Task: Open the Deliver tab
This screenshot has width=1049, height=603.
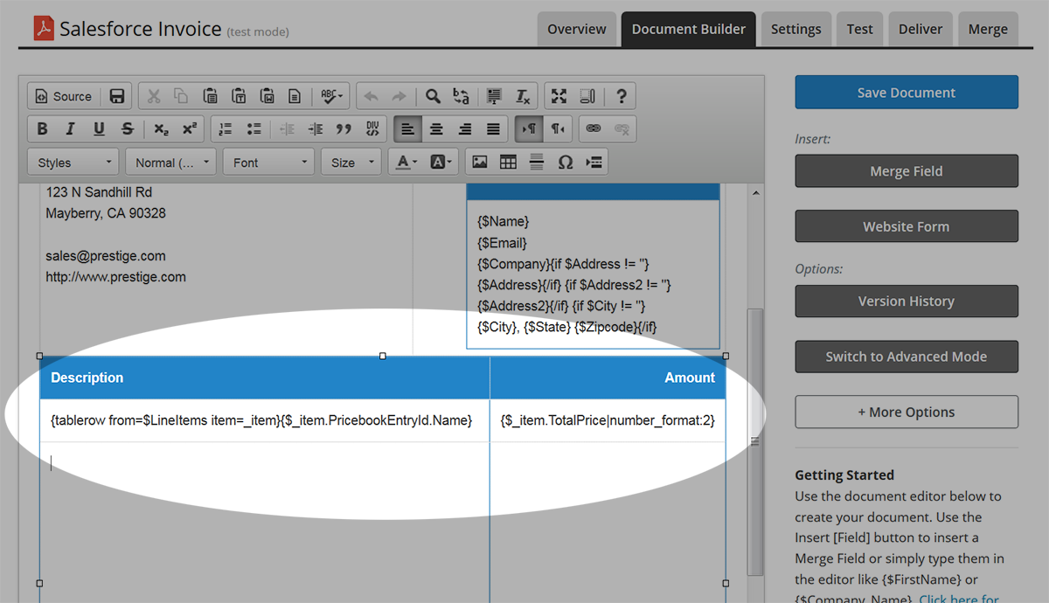Action: point(920,30)
